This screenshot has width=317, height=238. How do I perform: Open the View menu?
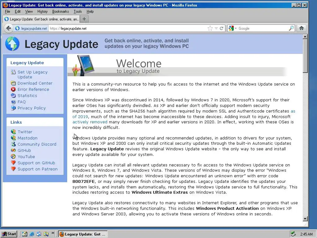point(29,11)
